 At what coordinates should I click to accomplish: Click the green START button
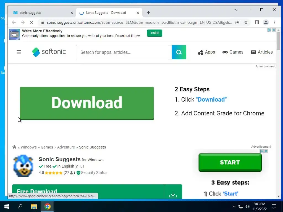(230, 162)
